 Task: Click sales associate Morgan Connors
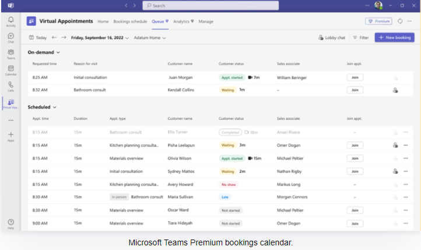(292, 197)
